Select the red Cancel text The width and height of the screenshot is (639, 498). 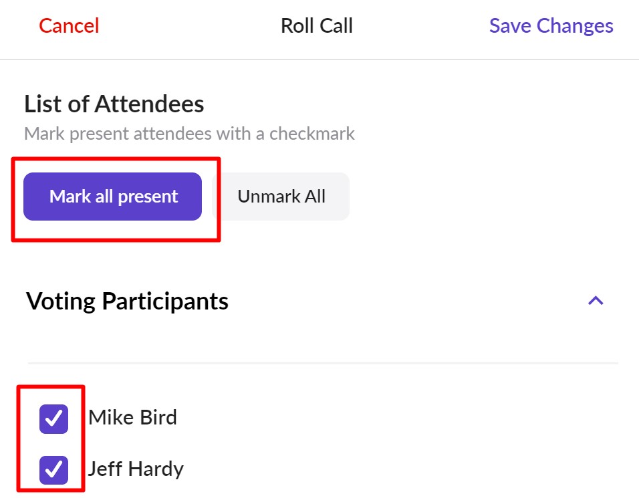click(69, 26)
